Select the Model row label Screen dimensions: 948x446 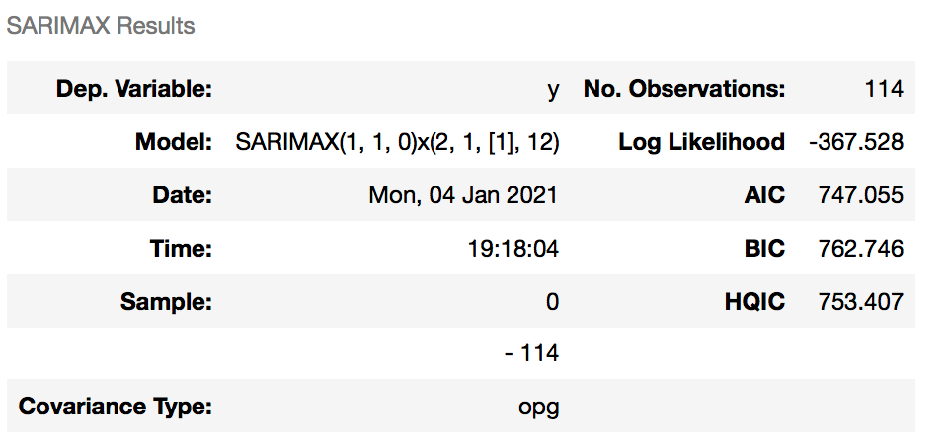point(174,142)
